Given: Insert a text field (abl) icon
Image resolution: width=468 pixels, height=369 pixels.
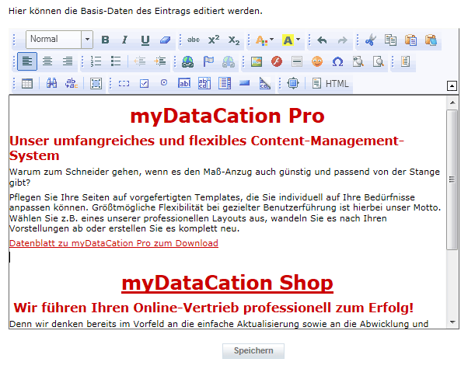Looking at the screenshot, I should 184,83.
